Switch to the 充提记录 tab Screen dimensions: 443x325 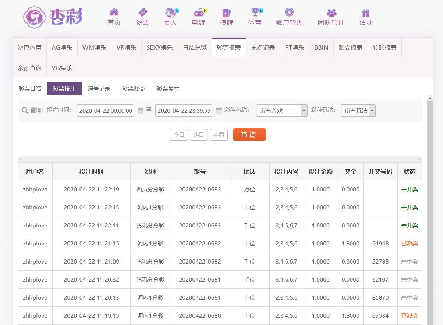(263, 47)
